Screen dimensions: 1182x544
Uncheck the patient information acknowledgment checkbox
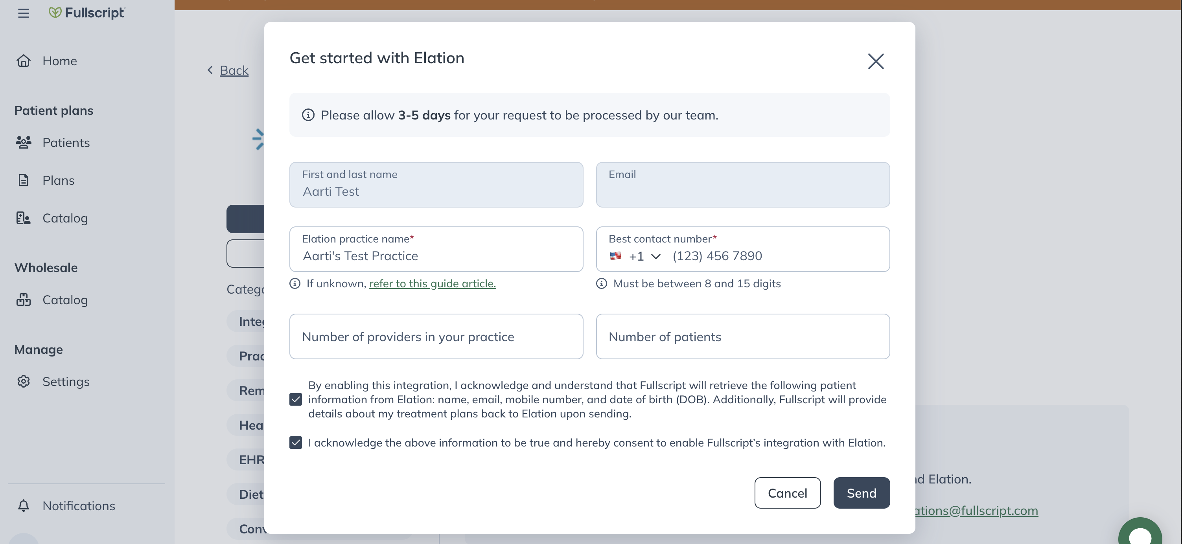click(296, 399)
